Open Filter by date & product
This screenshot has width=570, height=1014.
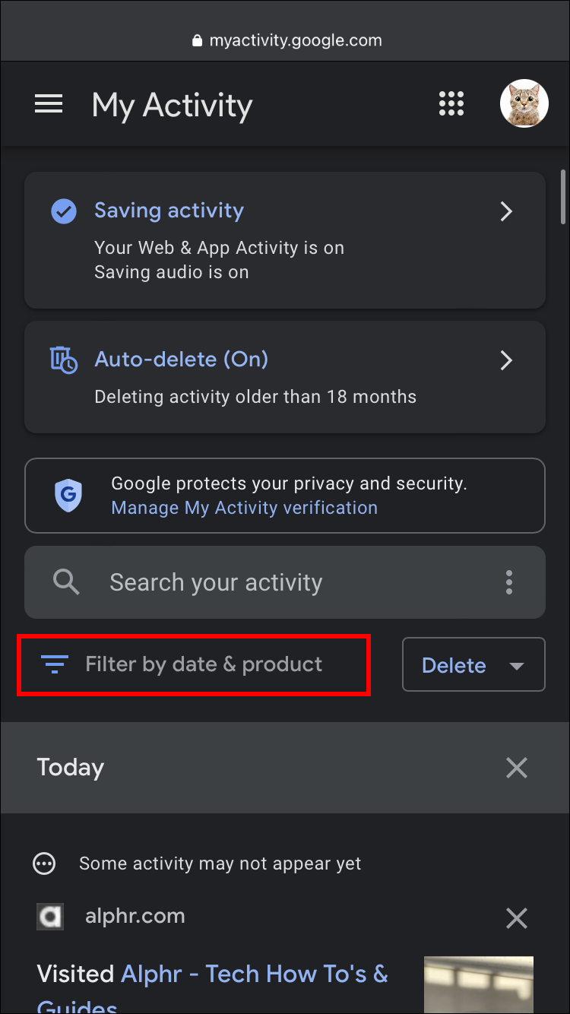tap(203, 664)
